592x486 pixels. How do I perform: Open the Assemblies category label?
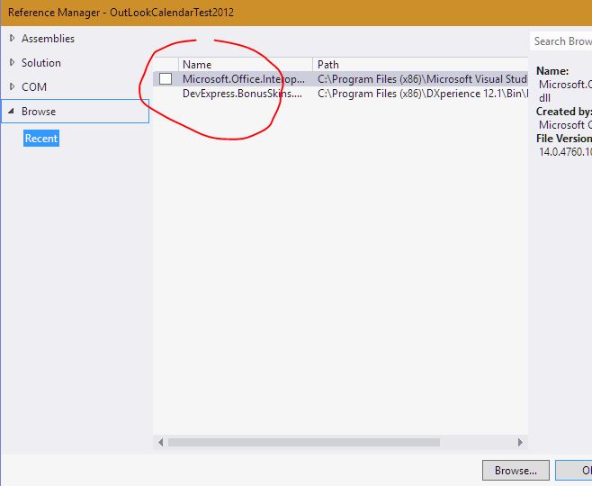point(48,39)
